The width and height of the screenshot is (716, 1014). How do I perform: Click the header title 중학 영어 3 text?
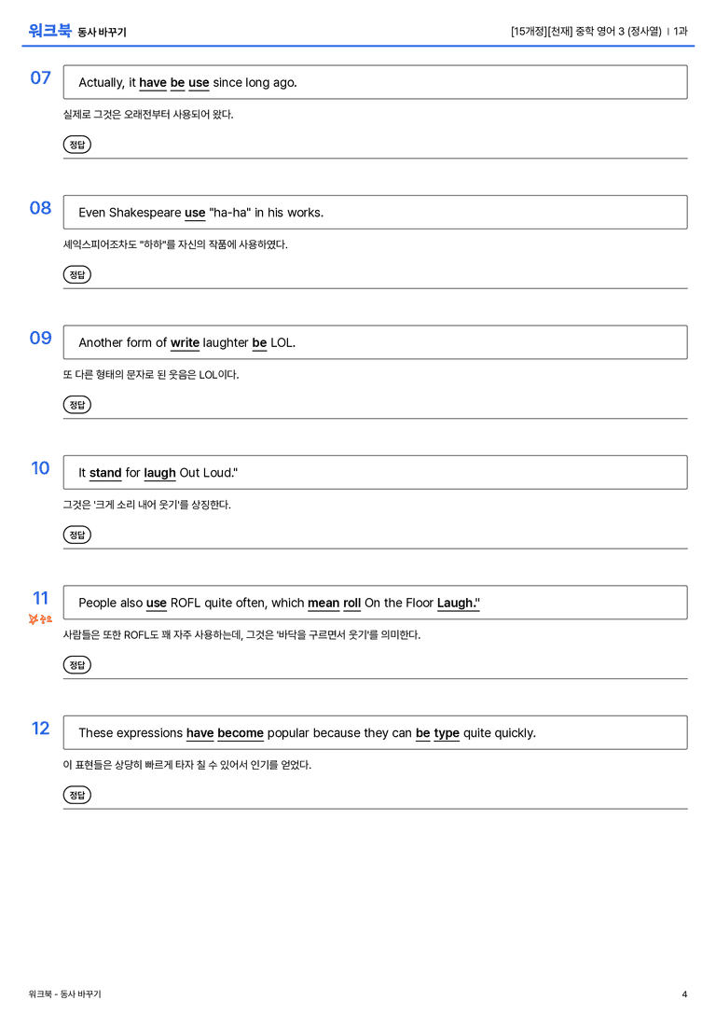[599, 31]
